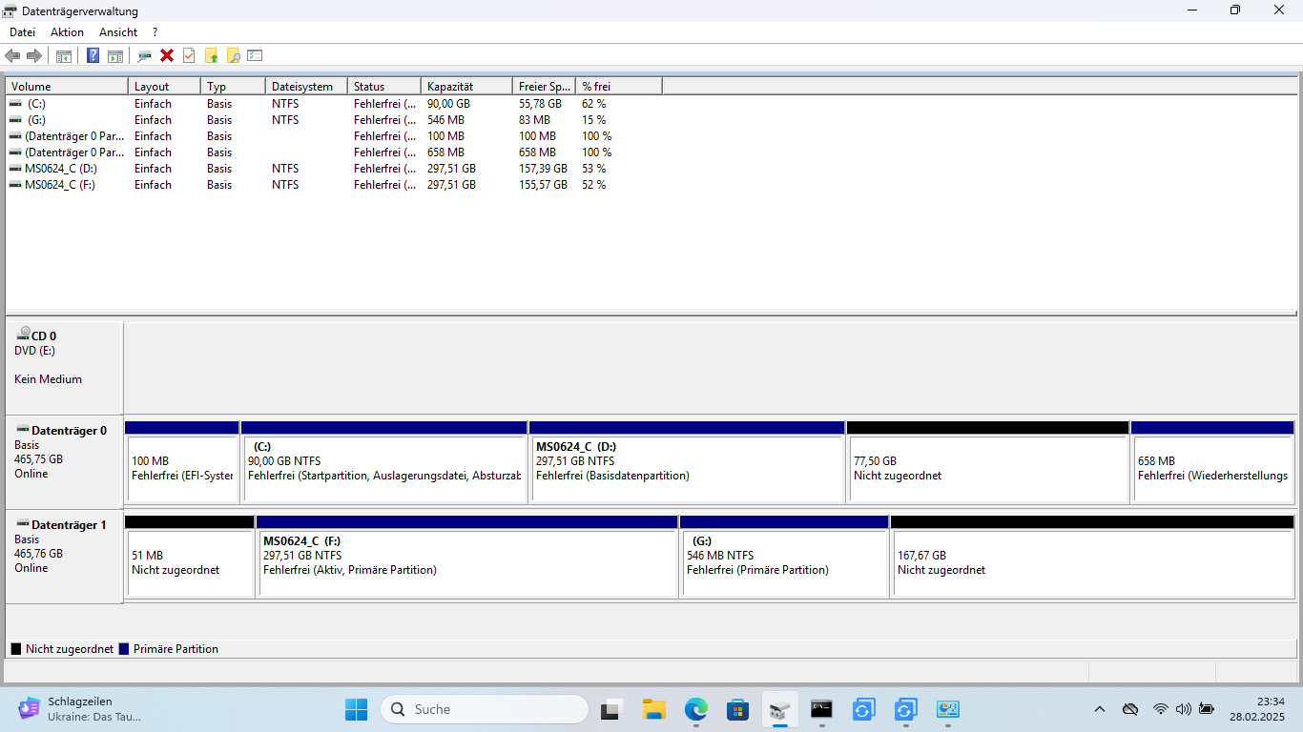Open the ? help menu
Screen dimensions: 1303x732
coord(155,32)
